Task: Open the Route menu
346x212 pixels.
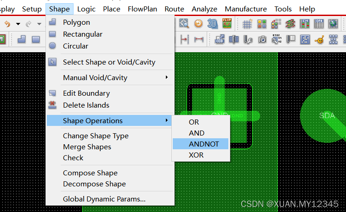Action: 174,9
